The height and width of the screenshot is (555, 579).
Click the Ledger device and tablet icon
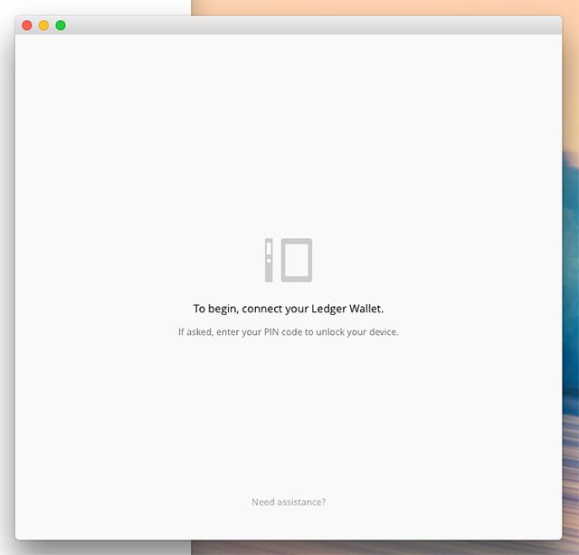[x=289, y=260]
